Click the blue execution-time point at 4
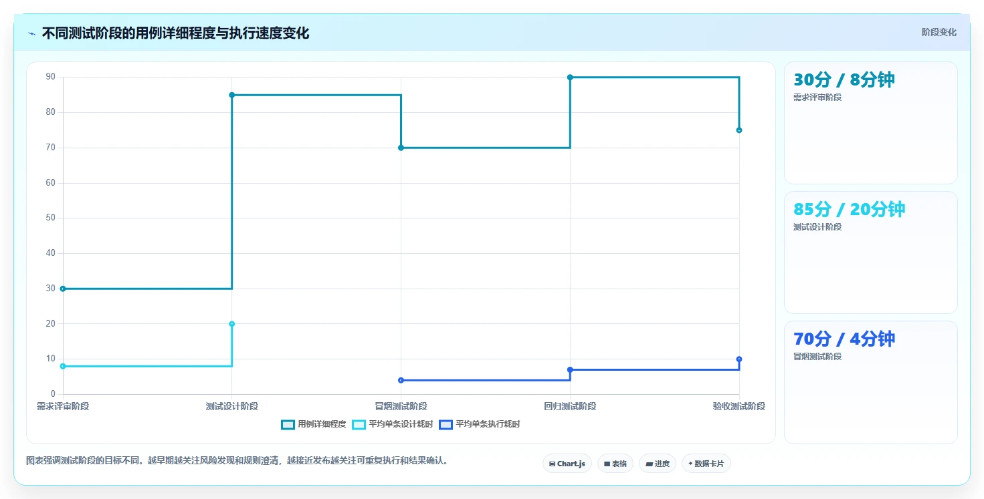 pos(401,380)
